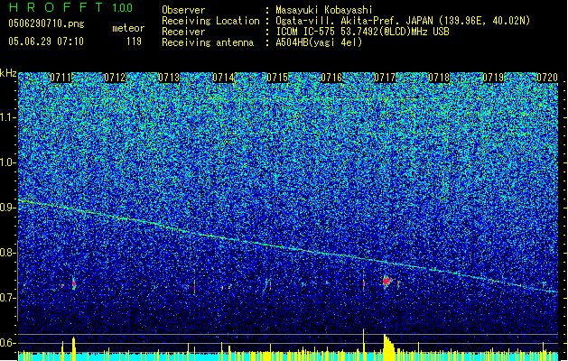Click the 0713 time marker
The width and height of the screenshot is (568, 361).
169,78
